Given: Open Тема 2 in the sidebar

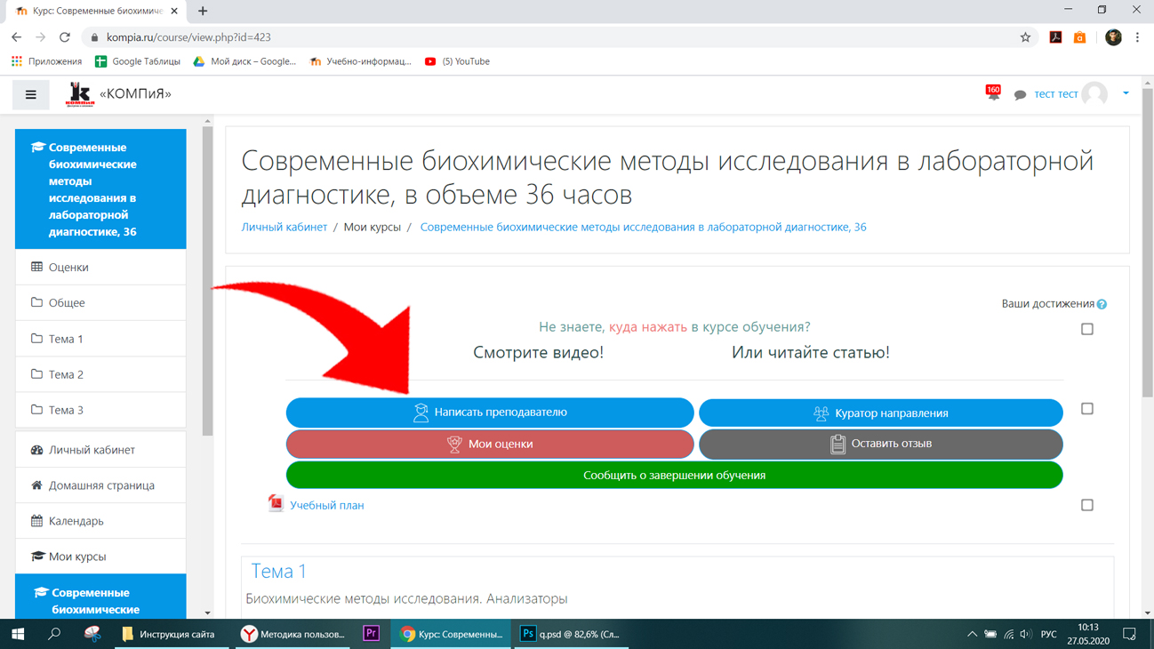Looking at the screenshot, I should click(x=100, y=374).
